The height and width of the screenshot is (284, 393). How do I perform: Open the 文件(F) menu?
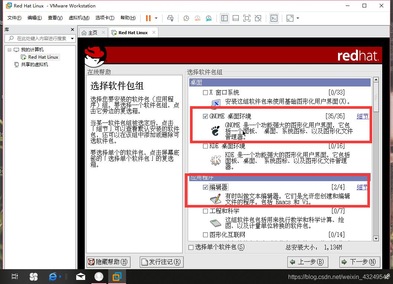point(14,18)
